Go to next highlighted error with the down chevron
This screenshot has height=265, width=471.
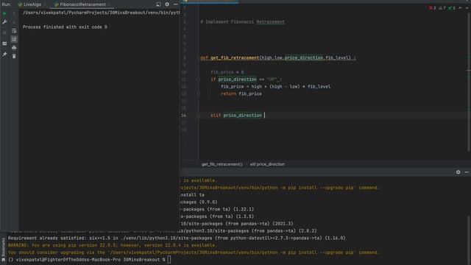[467, 8]
